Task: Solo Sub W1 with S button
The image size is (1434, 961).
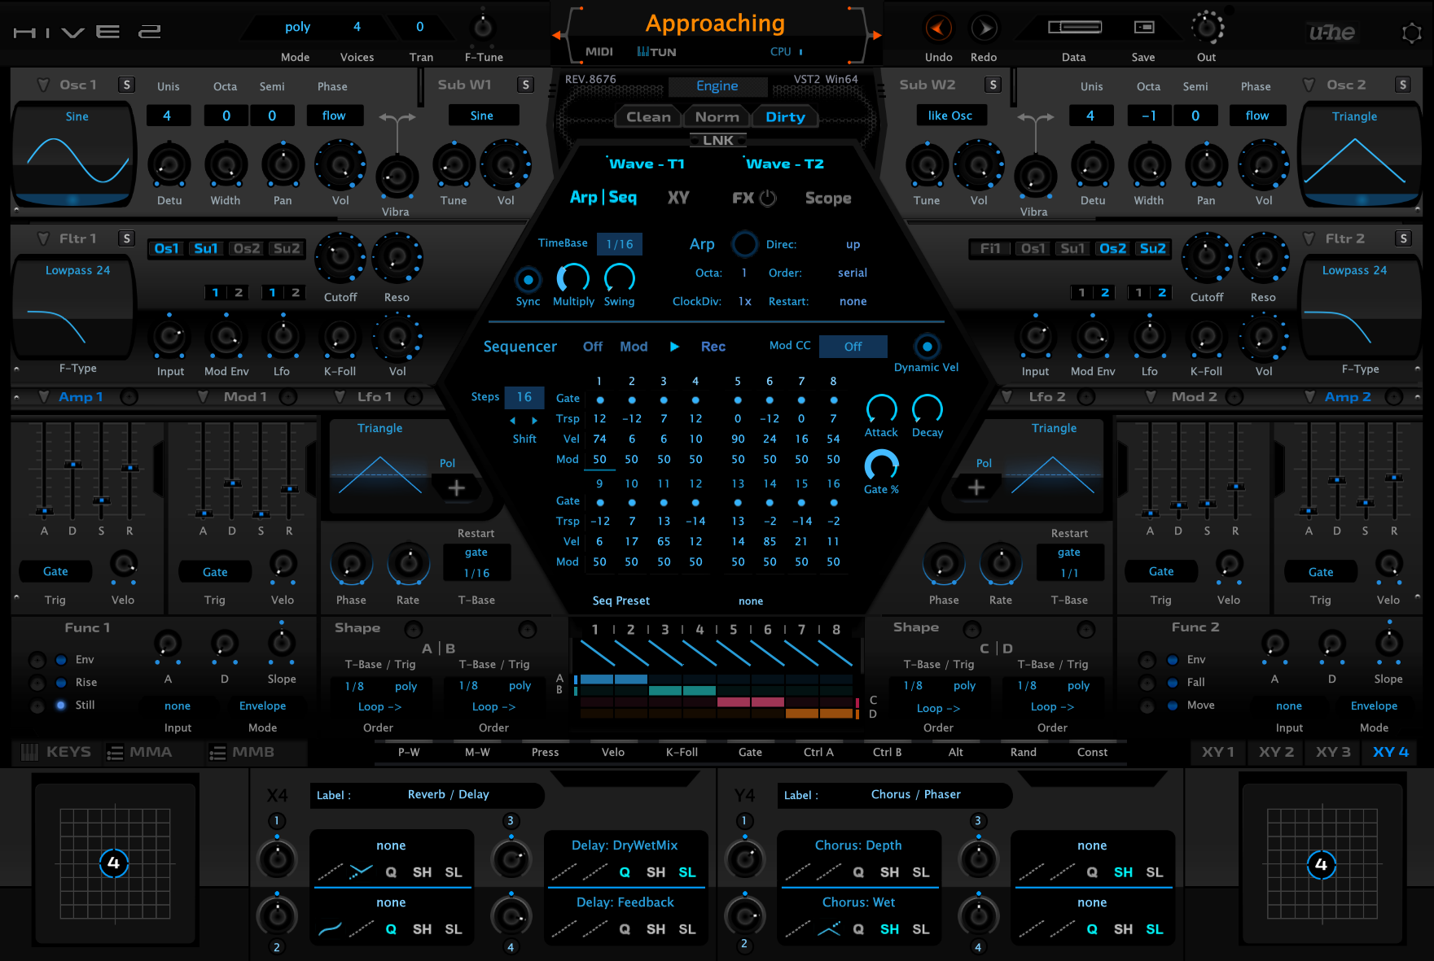Action: click(x=525, y=85)
